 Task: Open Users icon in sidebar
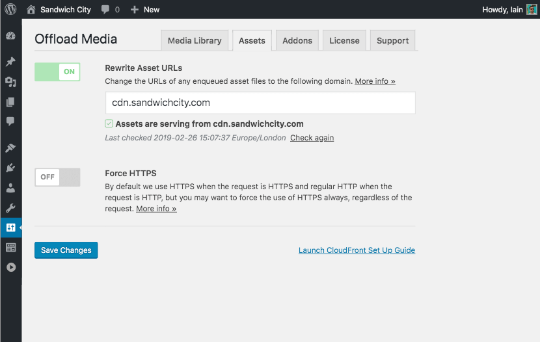(x=10, y=189)
